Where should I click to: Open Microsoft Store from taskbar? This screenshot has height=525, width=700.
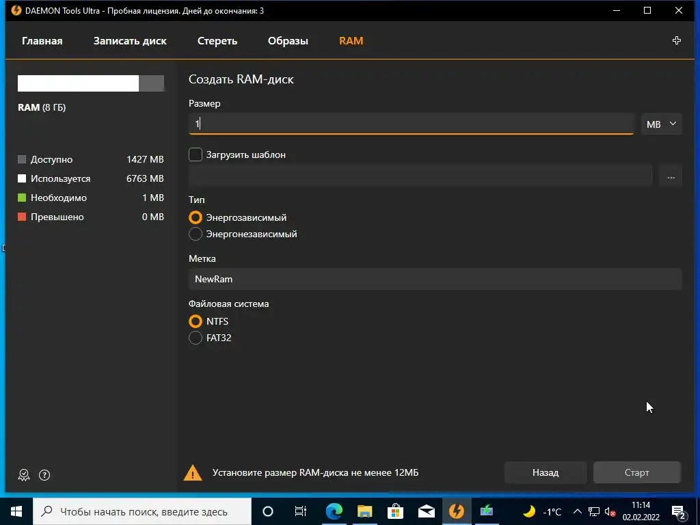click(396, 511)
